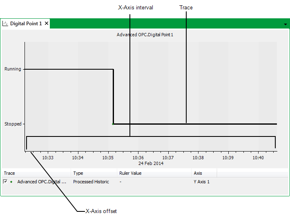Switch to the Digital Point 1 tab
The image size is (290, 222).
tap(26, 24)
